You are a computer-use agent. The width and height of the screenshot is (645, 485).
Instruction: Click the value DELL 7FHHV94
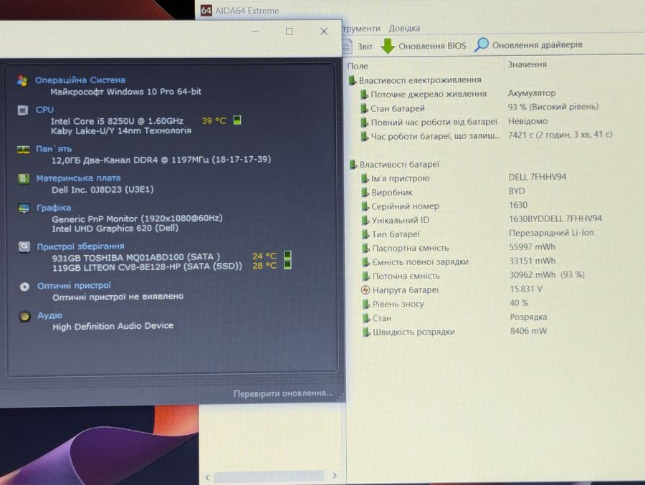(x=537, y=177)
